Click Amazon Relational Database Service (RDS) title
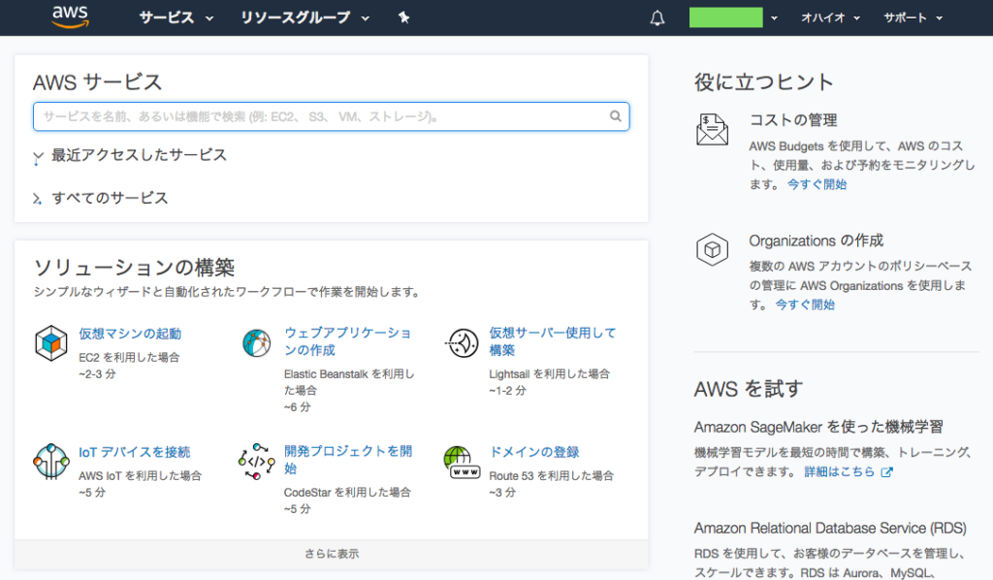993x580 pixels. tap(830, 528)
